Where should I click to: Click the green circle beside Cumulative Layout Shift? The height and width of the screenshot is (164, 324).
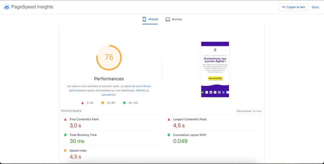[169, 135]
